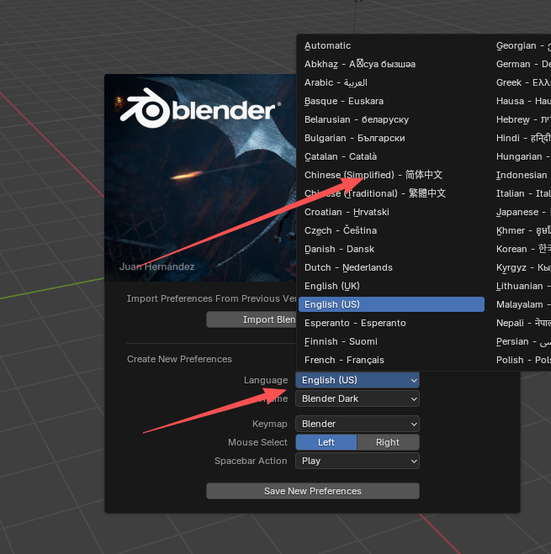
Task: Select Greek language entry
Action: pyautogui.click(x=522, y=82)
